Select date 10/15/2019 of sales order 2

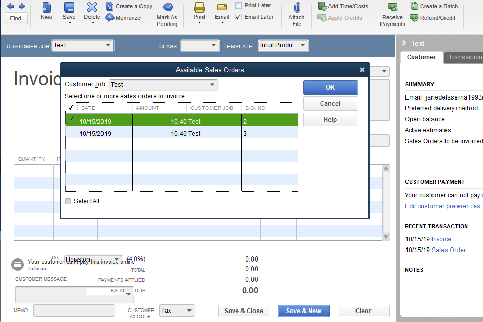coord(95,121)
